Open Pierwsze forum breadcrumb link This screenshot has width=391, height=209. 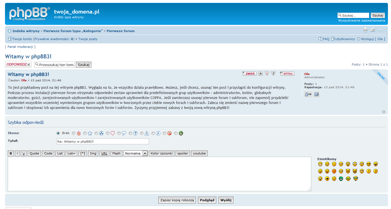(x=120, y=31)
